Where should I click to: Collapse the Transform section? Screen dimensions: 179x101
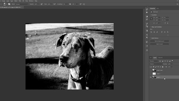(x=150, y=15)
